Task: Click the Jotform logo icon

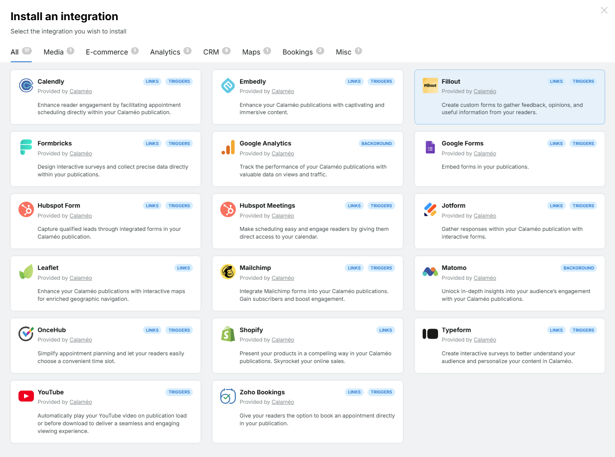Action: click(x=430, y=209)
